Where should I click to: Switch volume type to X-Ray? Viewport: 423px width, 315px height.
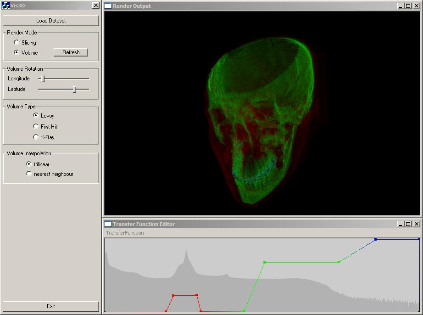[36, 137]
